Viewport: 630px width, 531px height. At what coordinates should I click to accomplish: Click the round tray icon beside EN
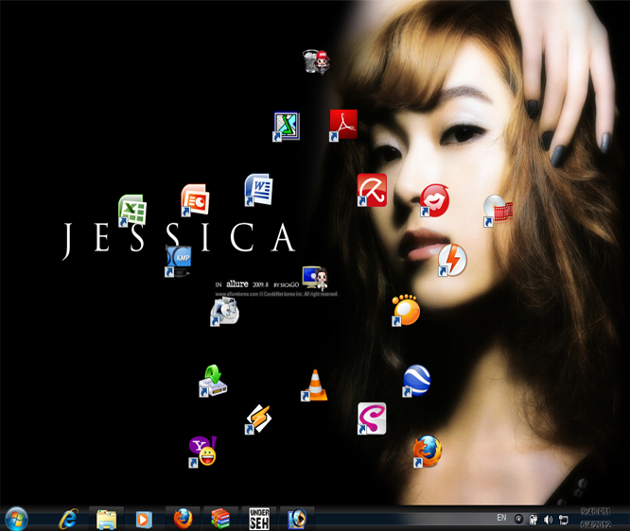(x=518, y=520)
